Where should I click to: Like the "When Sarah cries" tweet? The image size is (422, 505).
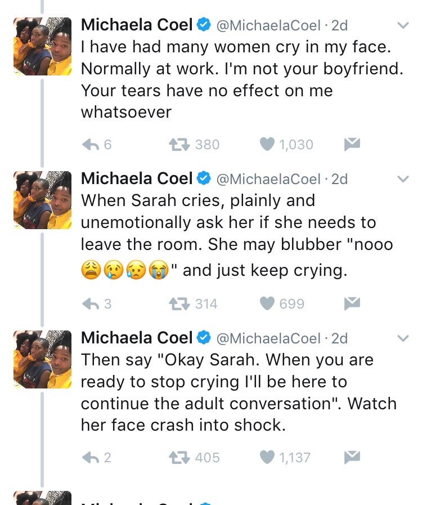pos(267,304)
